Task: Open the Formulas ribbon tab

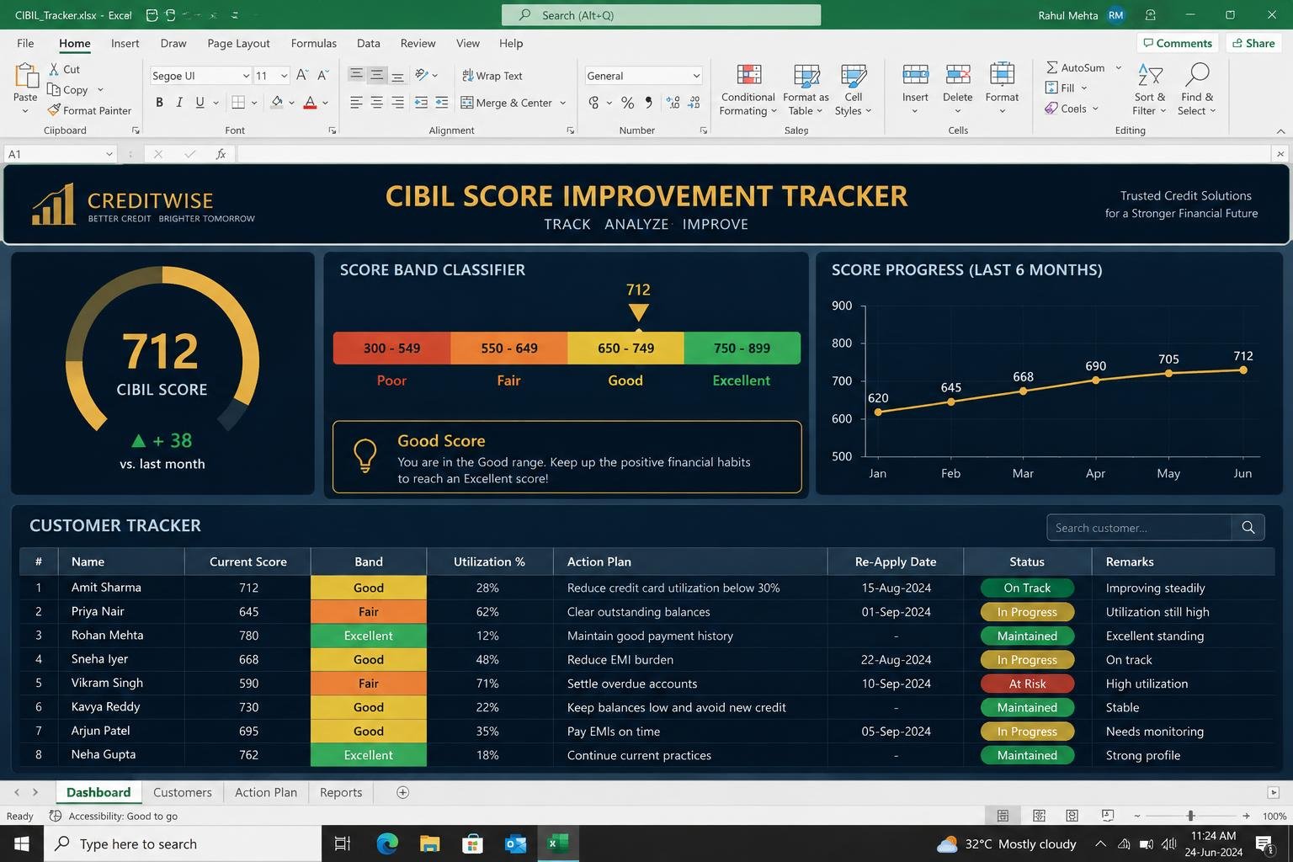Action: (x=313, y=43)
